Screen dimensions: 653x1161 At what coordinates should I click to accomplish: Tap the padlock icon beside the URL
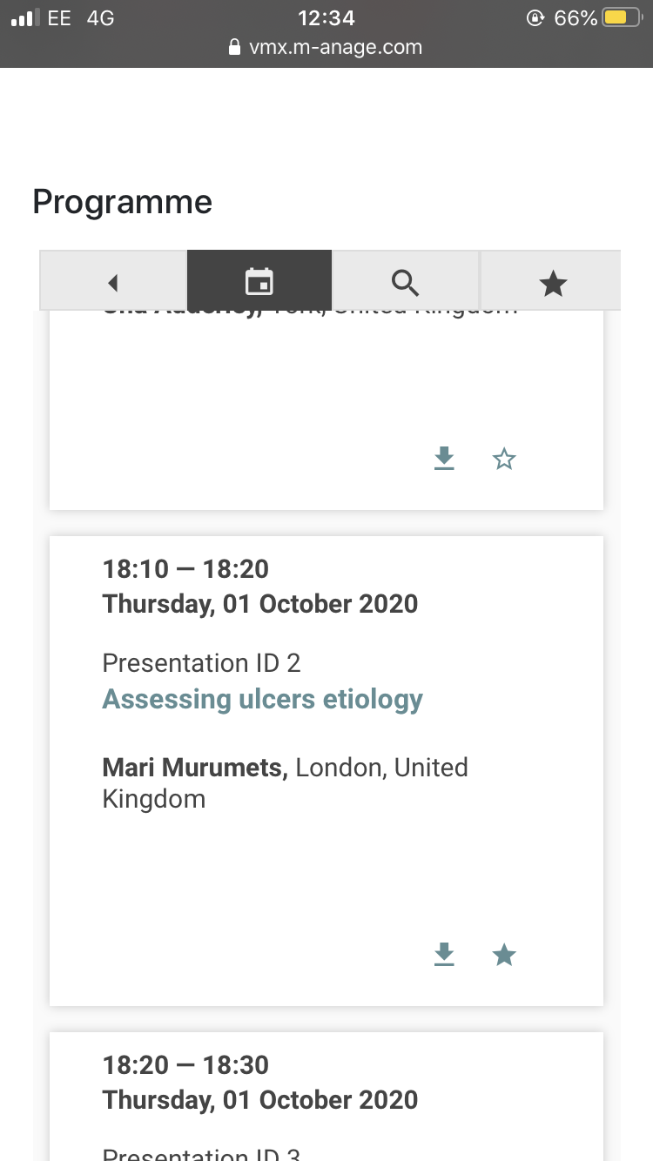pyautogui.click(x=234, y=48)
